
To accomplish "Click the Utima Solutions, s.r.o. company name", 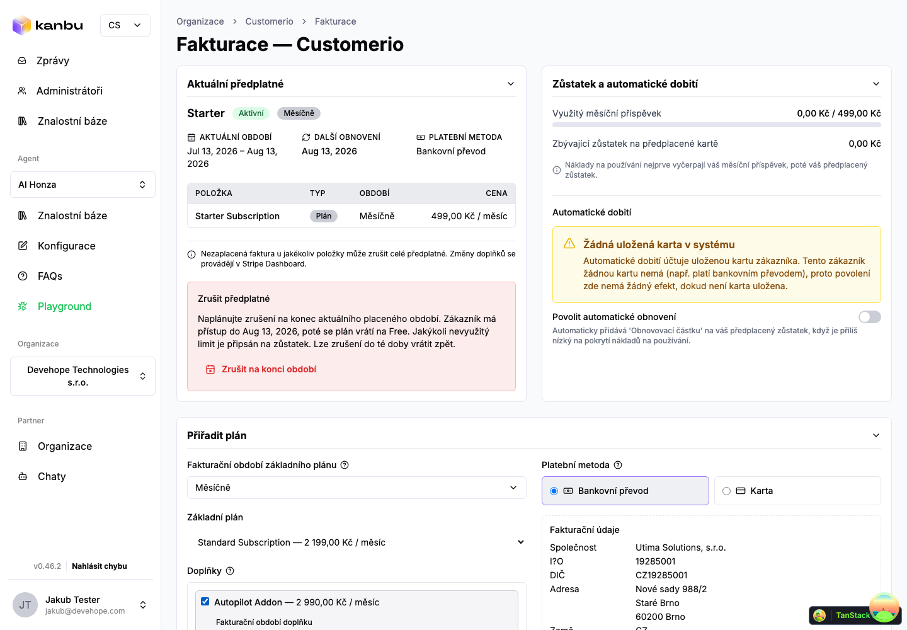I will click(681, 547).
